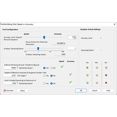This screenshot has height=117, width=117.
Task: Open the Assistant with the red icon
Action: tap(9, 91)
